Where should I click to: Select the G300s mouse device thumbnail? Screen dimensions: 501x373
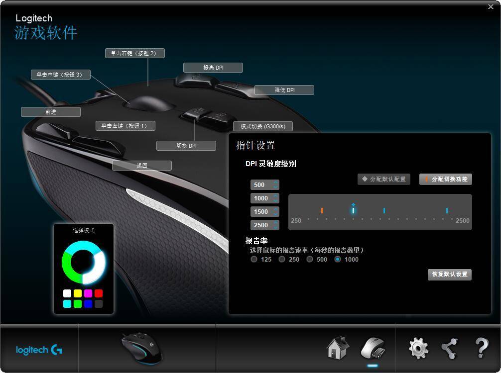pyautogui.click(x=142, y=348)
